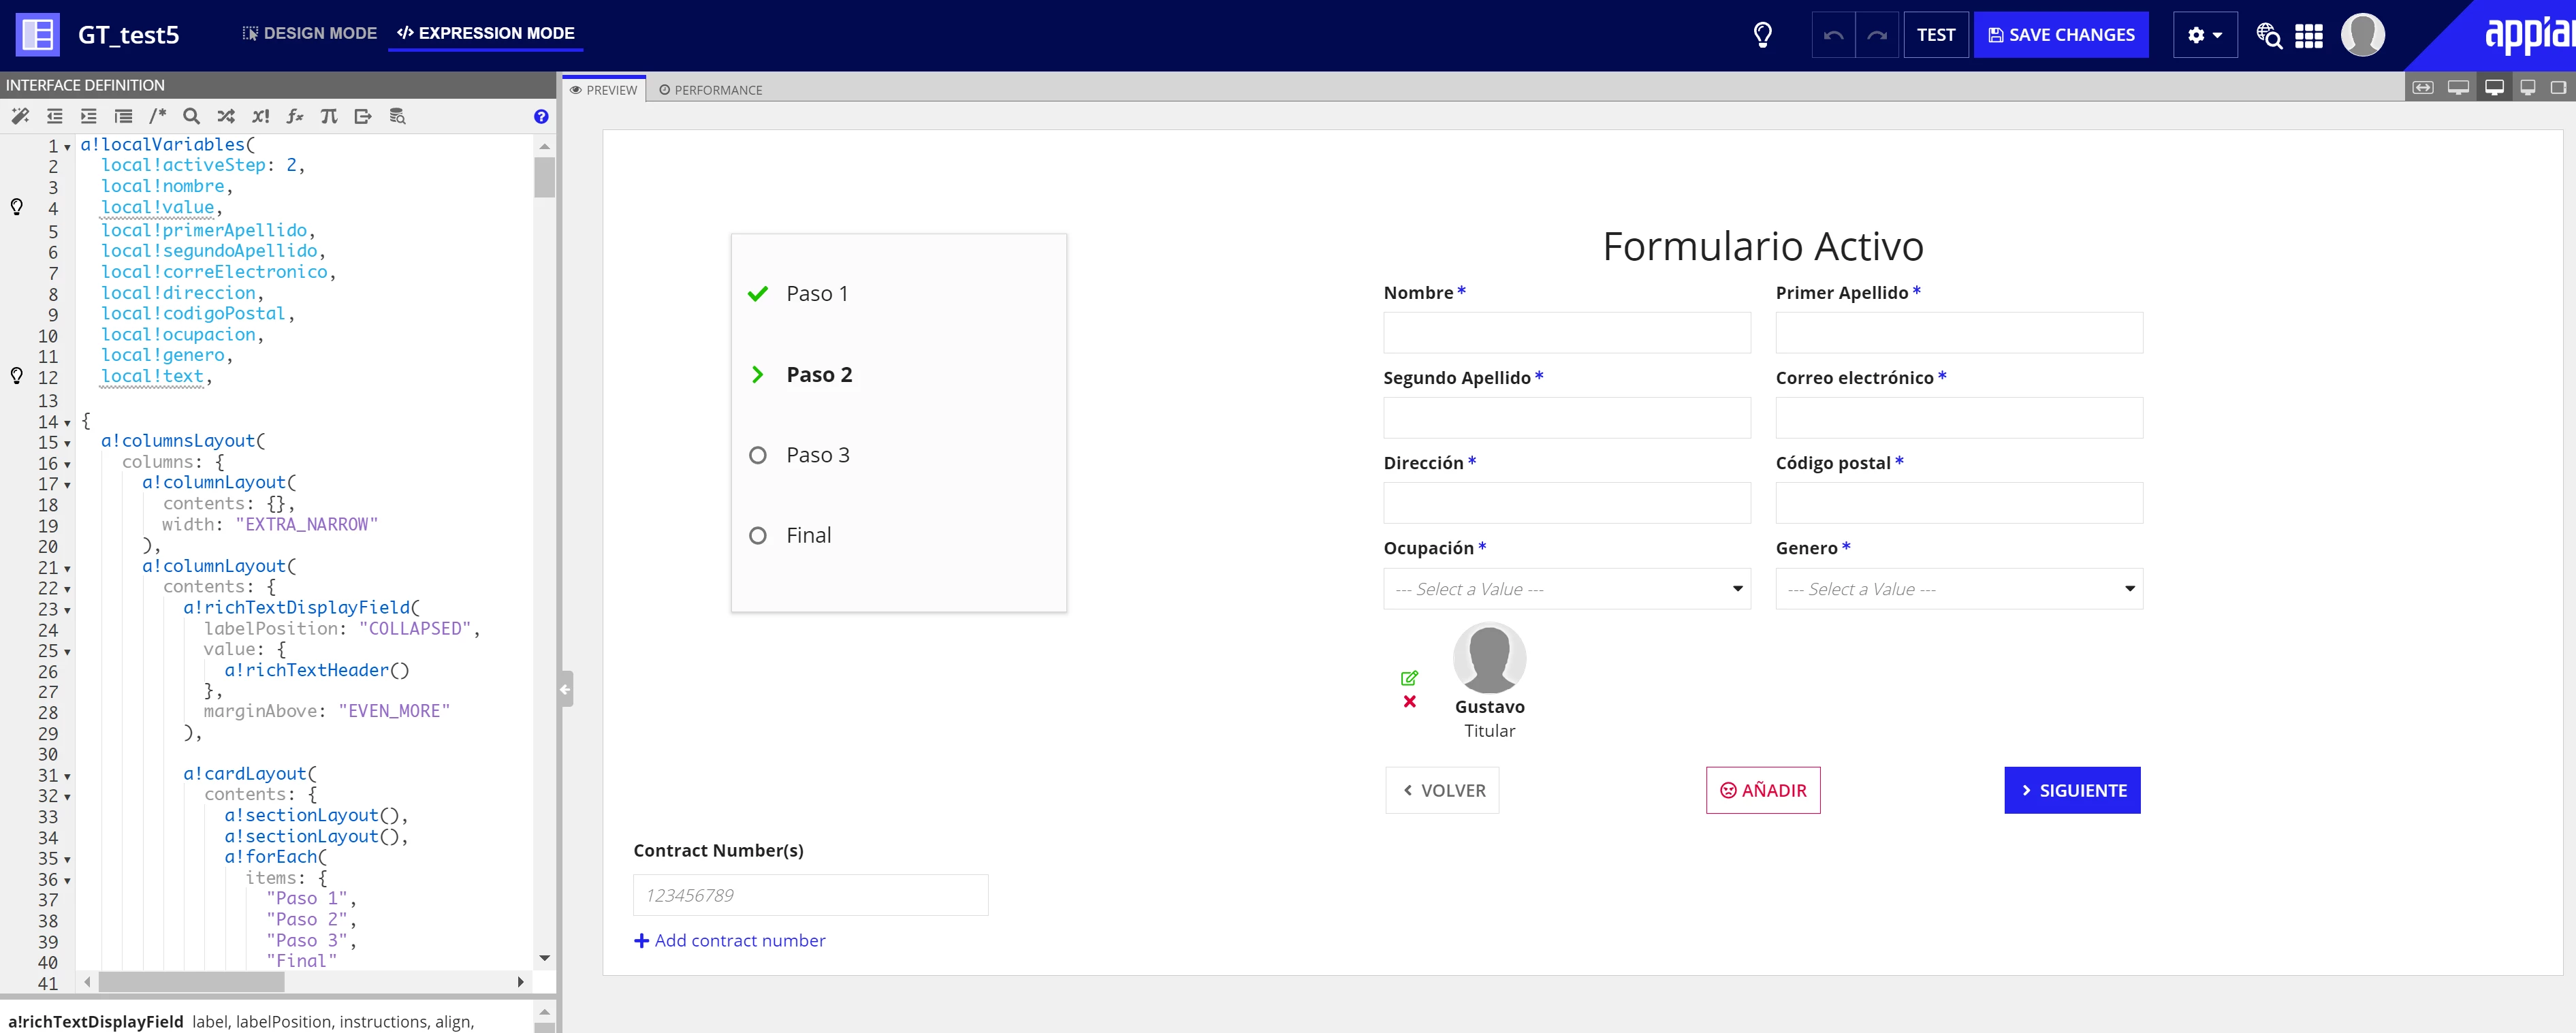This screenshot has width=2576, height=1033.
Task: Click the Volver button
Action: [x=1443, y=790]
